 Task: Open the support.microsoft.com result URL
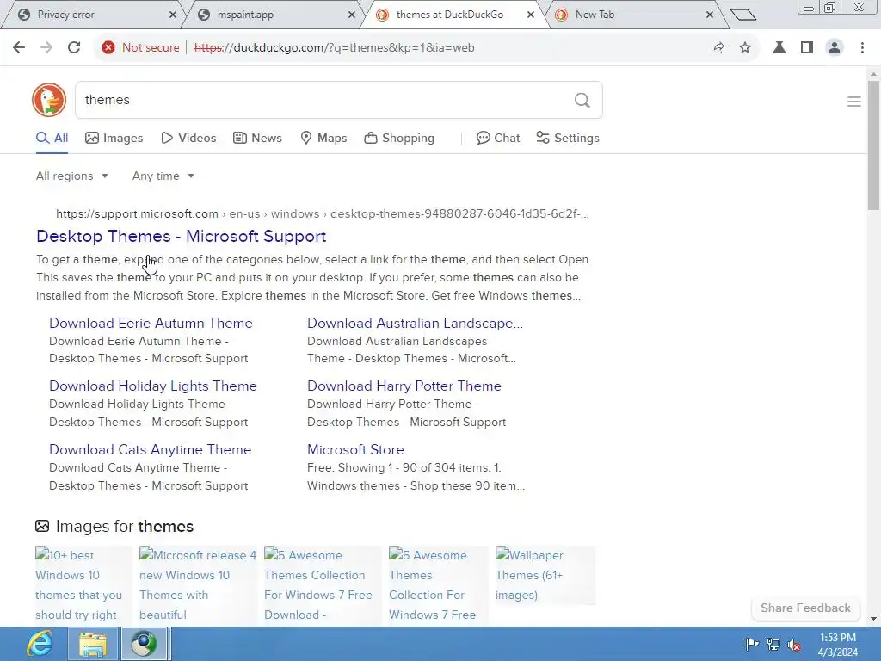(x=323, y=214)
